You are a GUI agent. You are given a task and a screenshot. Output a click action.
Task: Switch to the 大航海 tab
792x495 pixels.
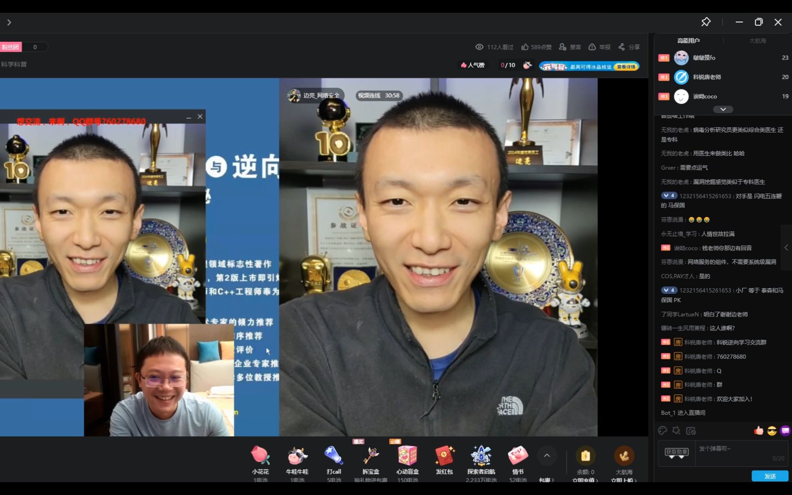click(x=758, y=41)
